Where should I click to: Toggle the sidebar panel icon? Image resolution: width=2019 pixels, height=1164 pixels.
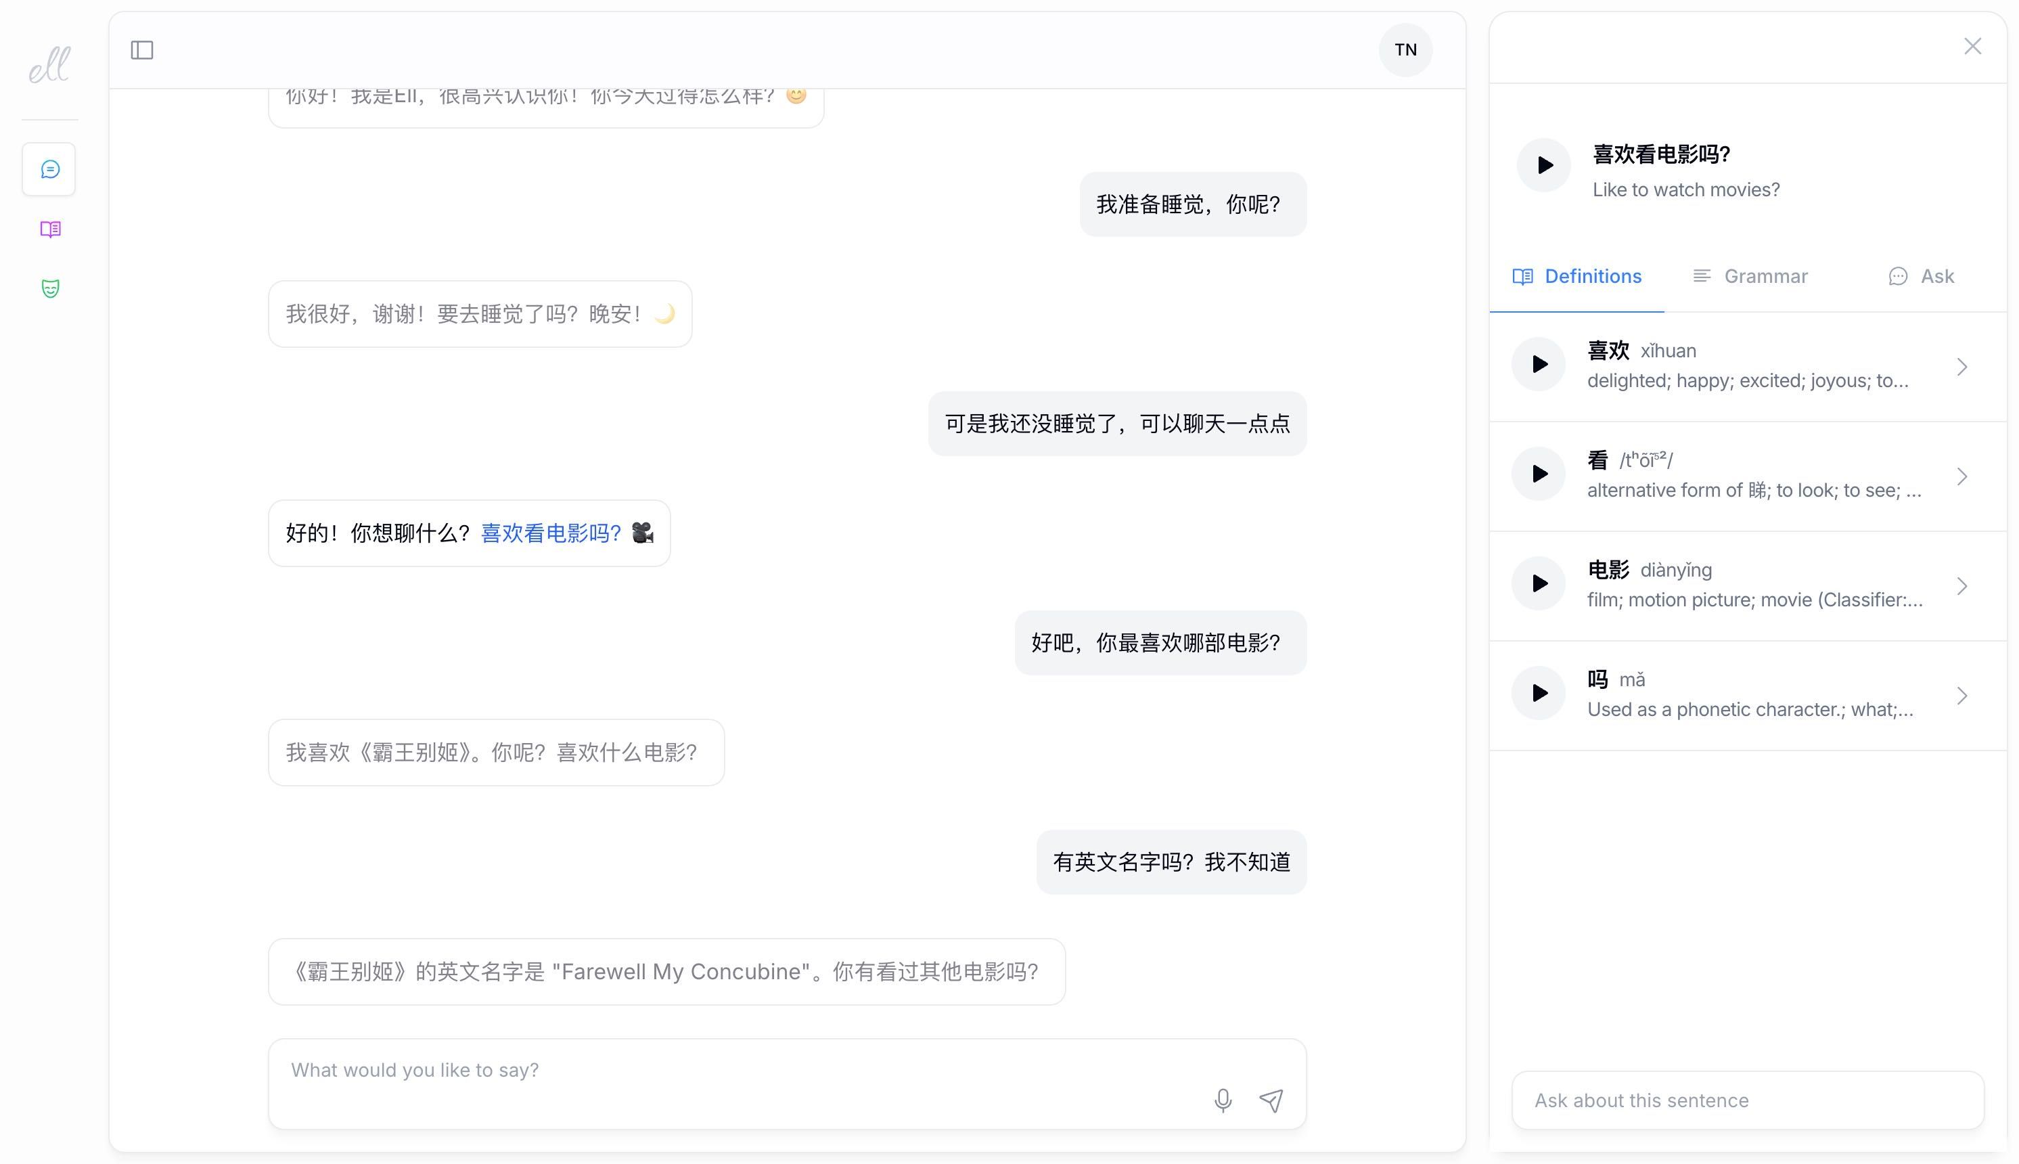(x=142, y=50)
